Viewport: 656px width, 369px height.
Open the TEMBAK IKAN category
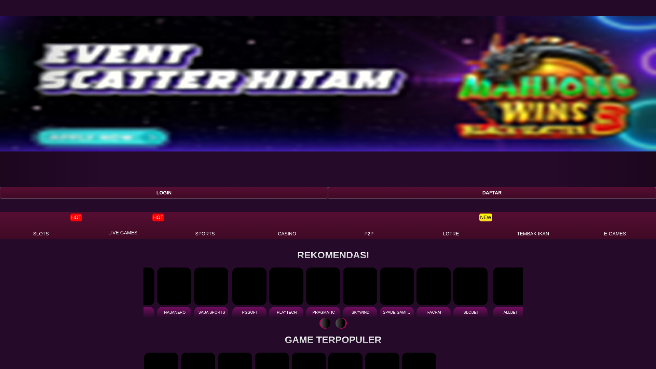tap(533, 225)
